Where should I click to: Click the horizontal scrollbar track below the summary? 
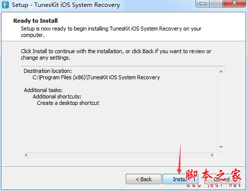click(x=119, y=155)
